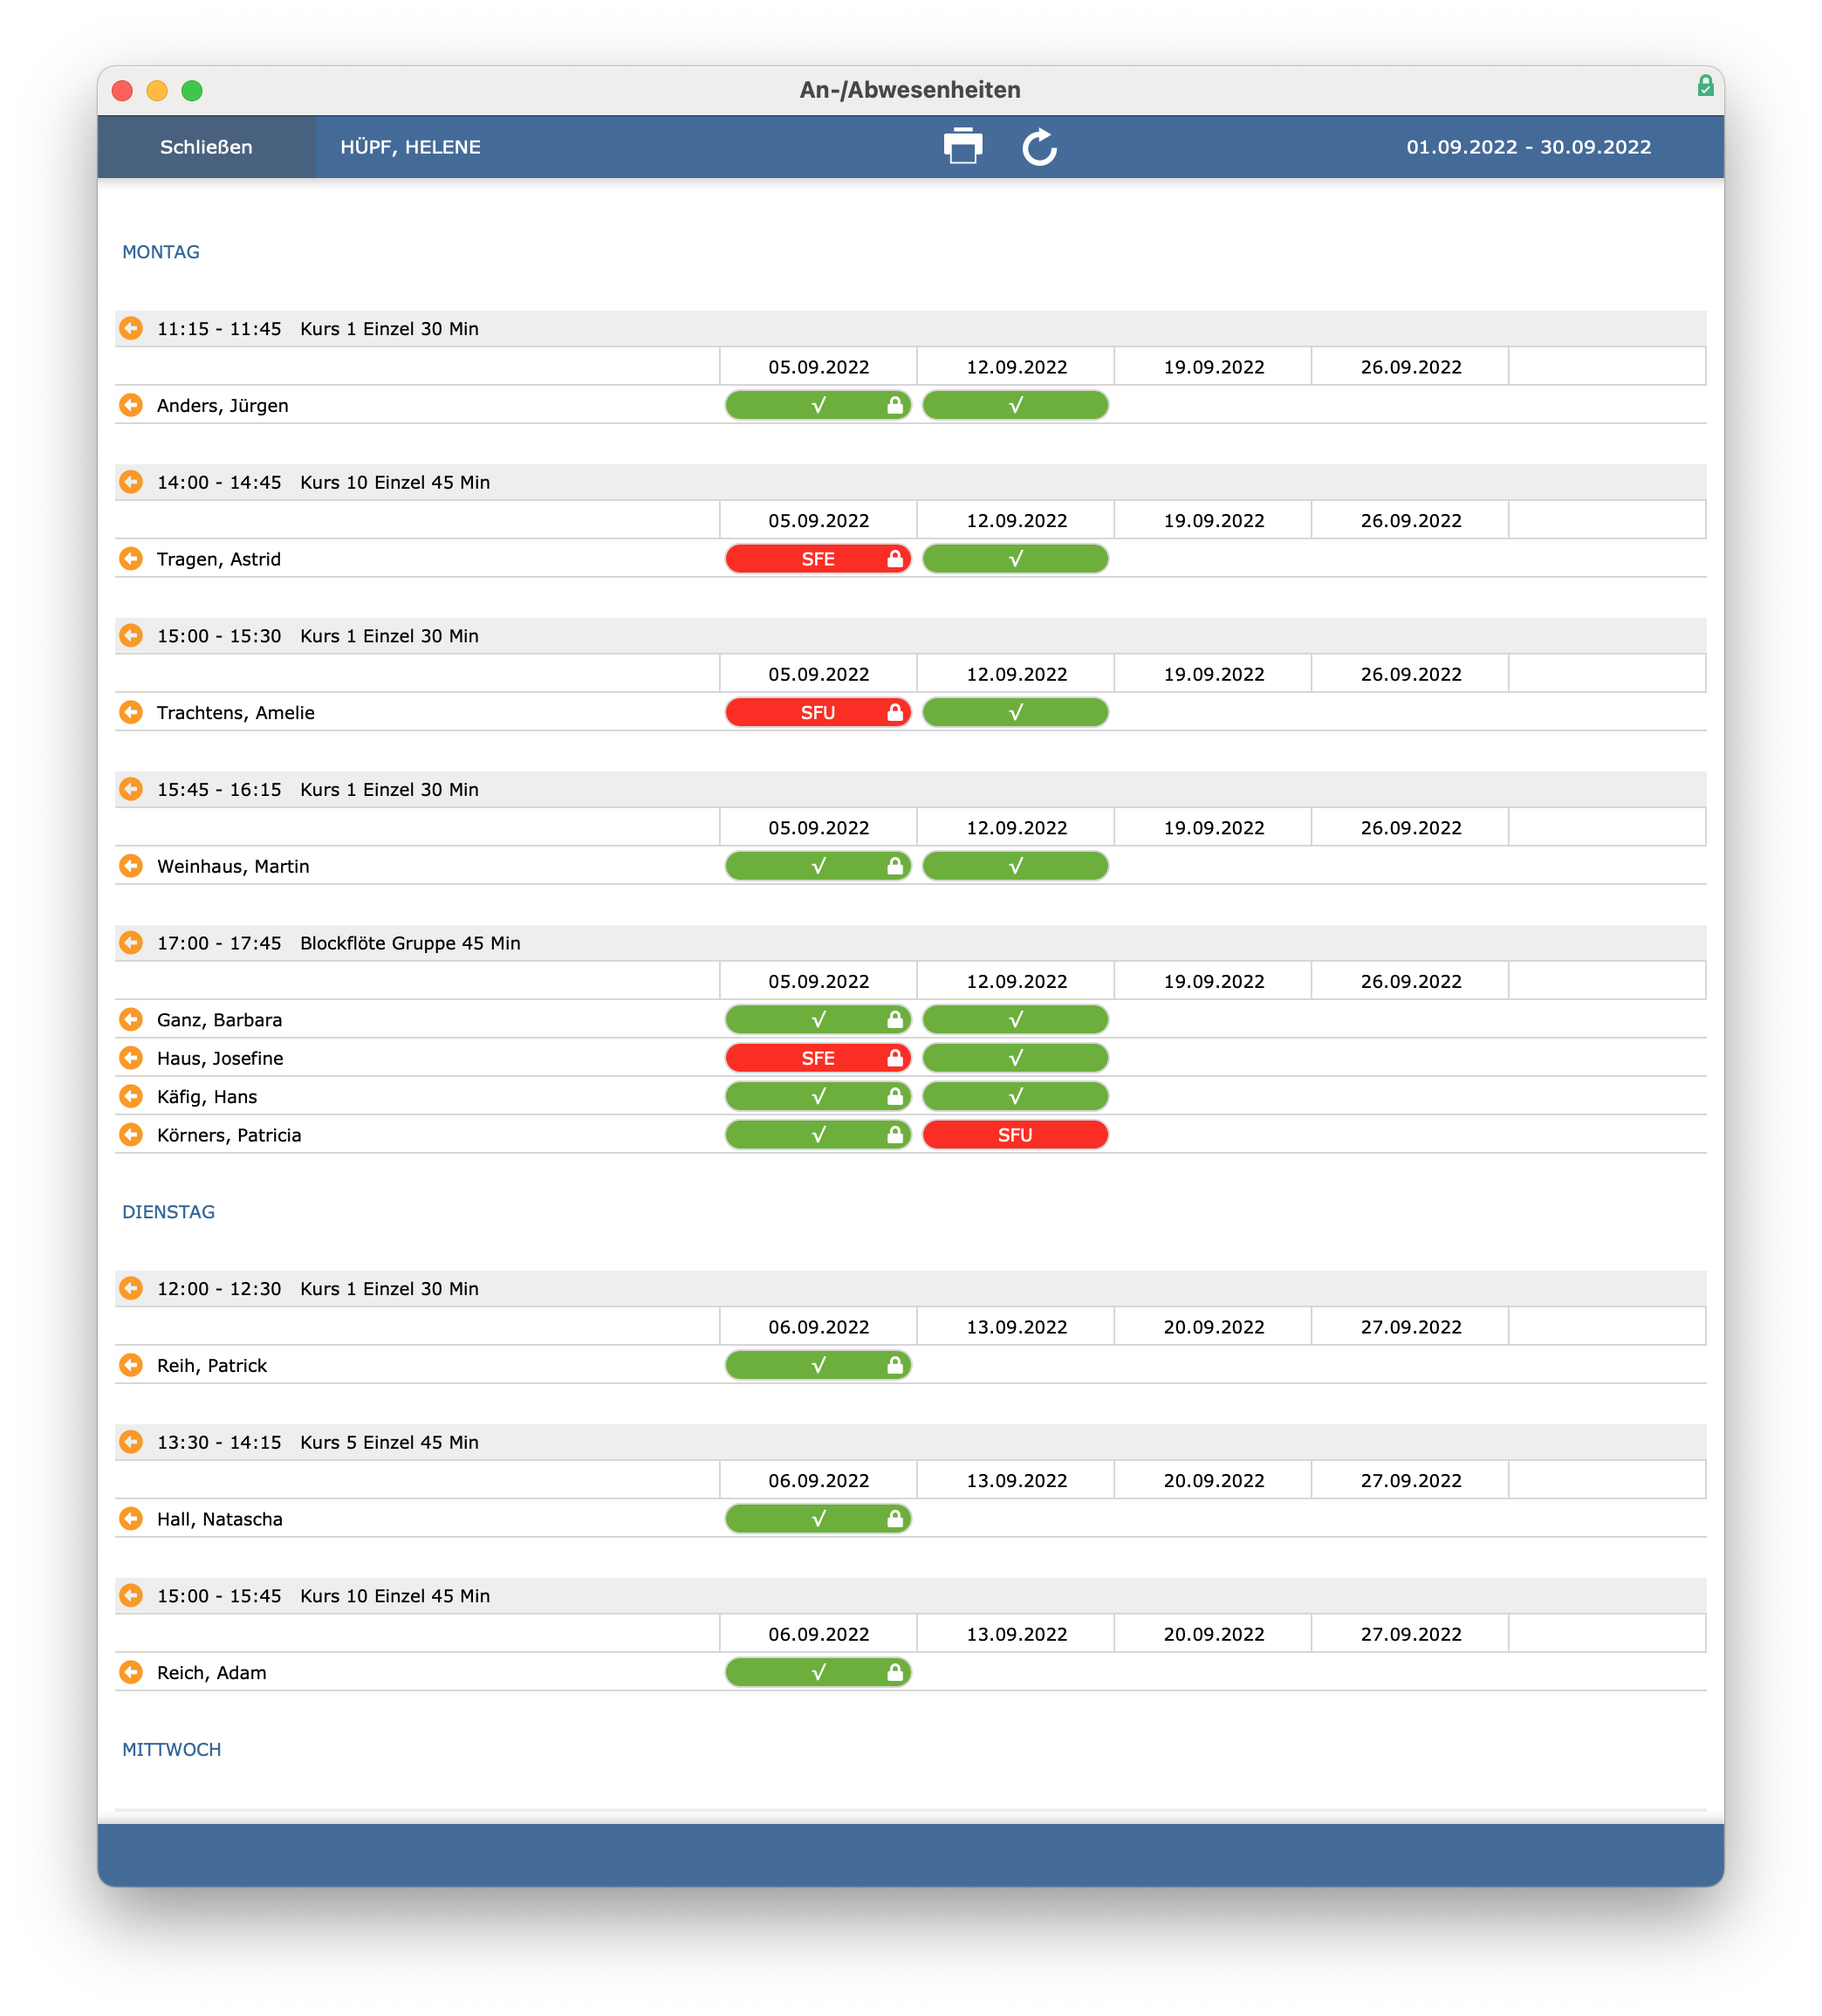The image size is (1822, 2016).
Task: Click 26.09.2022 header in 11:15 - 11:45 table
Action: (1410, 367)
